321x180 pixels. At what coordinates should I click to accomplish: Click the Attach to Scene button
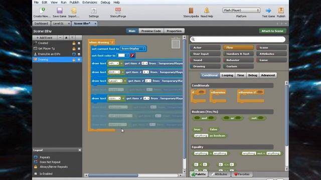(272, 31)
